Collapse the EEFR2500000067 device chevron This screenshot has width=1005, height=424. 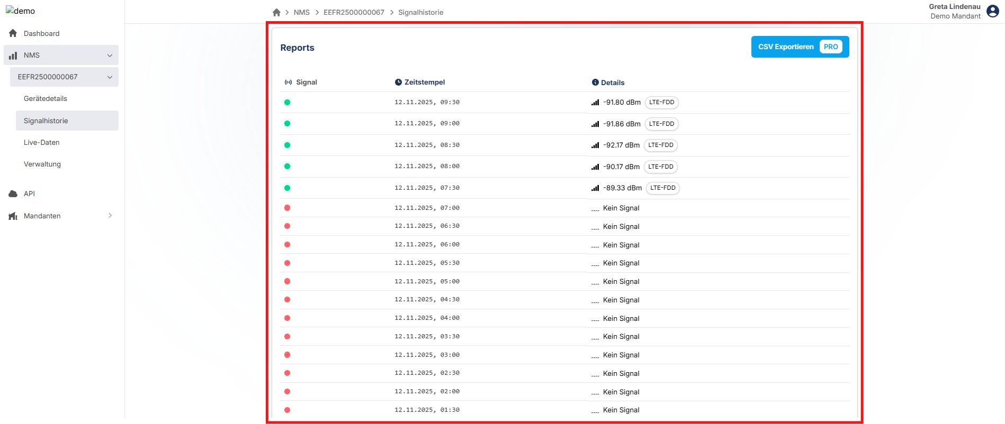(x=110, y=77)
